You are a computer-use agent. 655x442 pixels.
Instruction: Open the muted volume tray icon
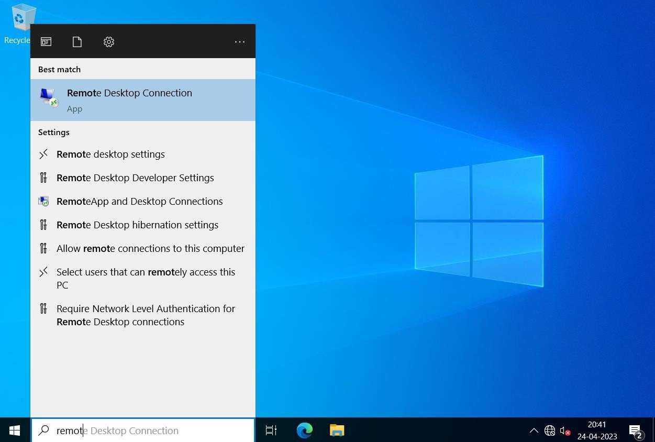point(565,430)
